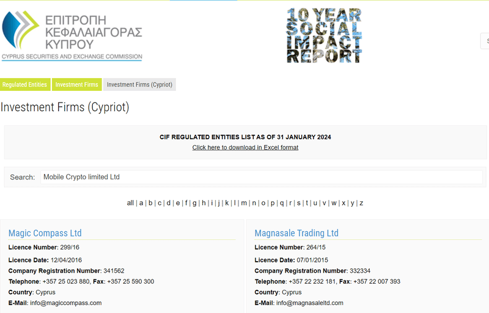This screenshot has width=489, height=313.
Task: Filter firms by letter c
Action: (160, 203)
